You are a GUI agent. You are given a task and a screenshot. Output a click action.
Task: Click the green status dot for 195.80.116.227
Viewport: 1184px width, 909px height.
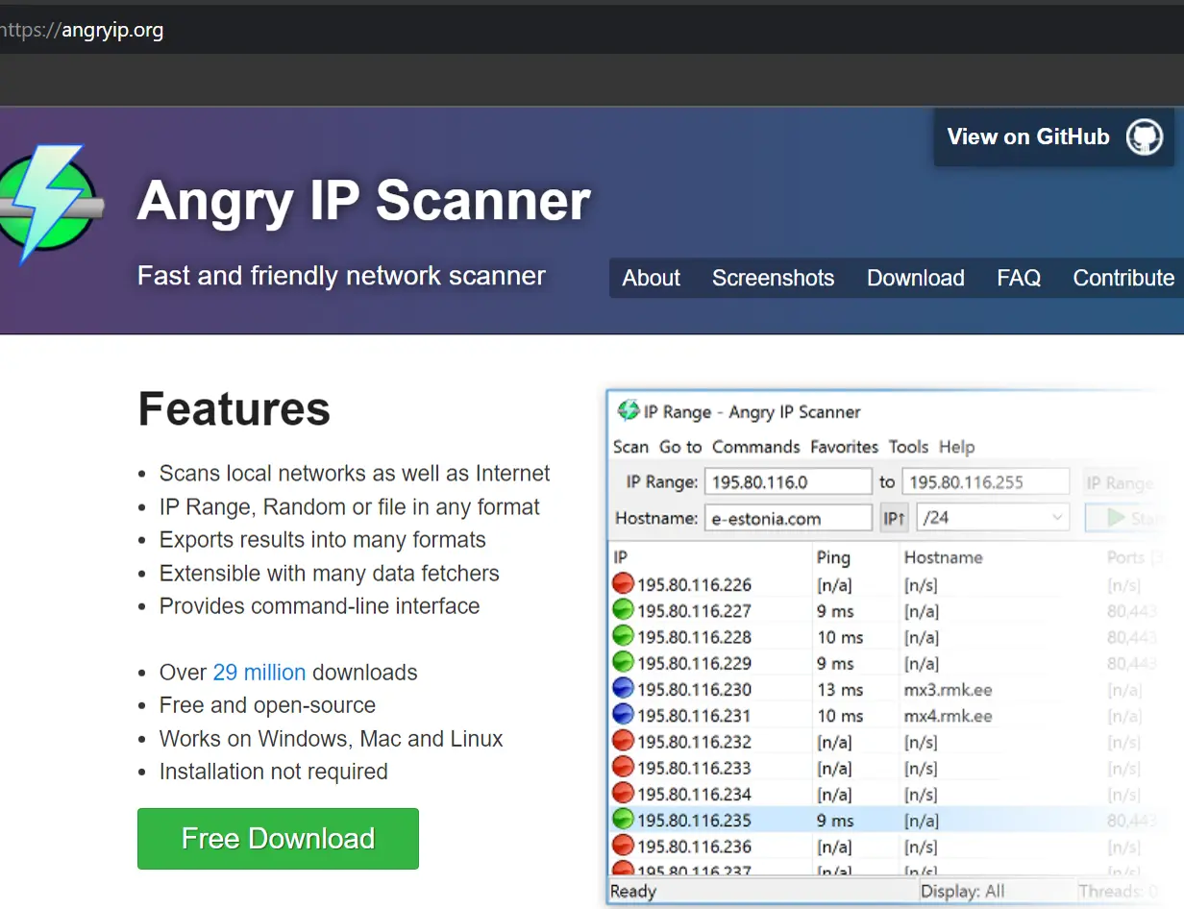click(623, 610)
